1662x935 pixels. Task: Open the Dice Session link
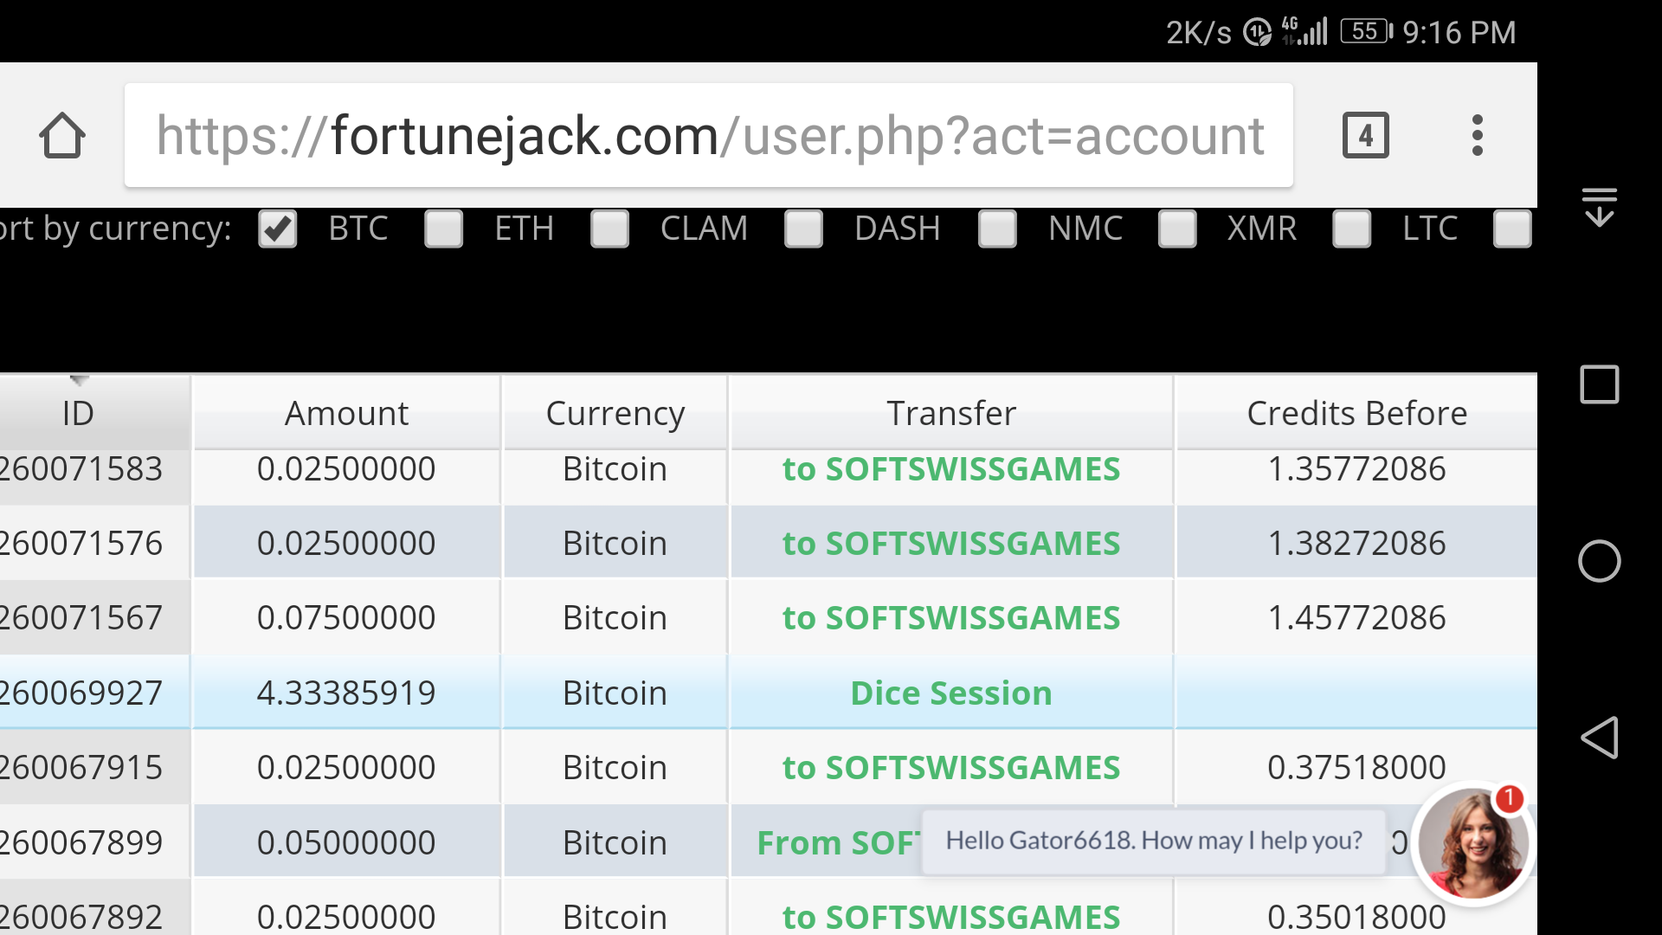(951, 693)
